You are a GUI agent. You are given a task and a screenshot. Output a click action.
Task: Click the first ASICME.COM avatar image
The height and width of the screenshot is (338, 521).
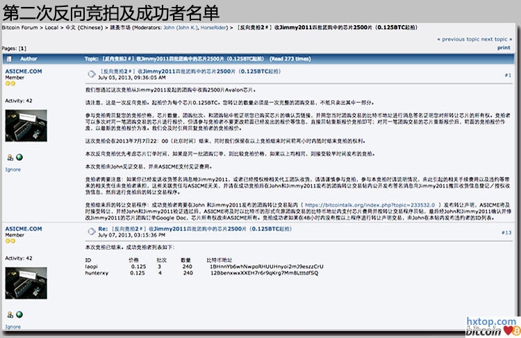[26, 126]
